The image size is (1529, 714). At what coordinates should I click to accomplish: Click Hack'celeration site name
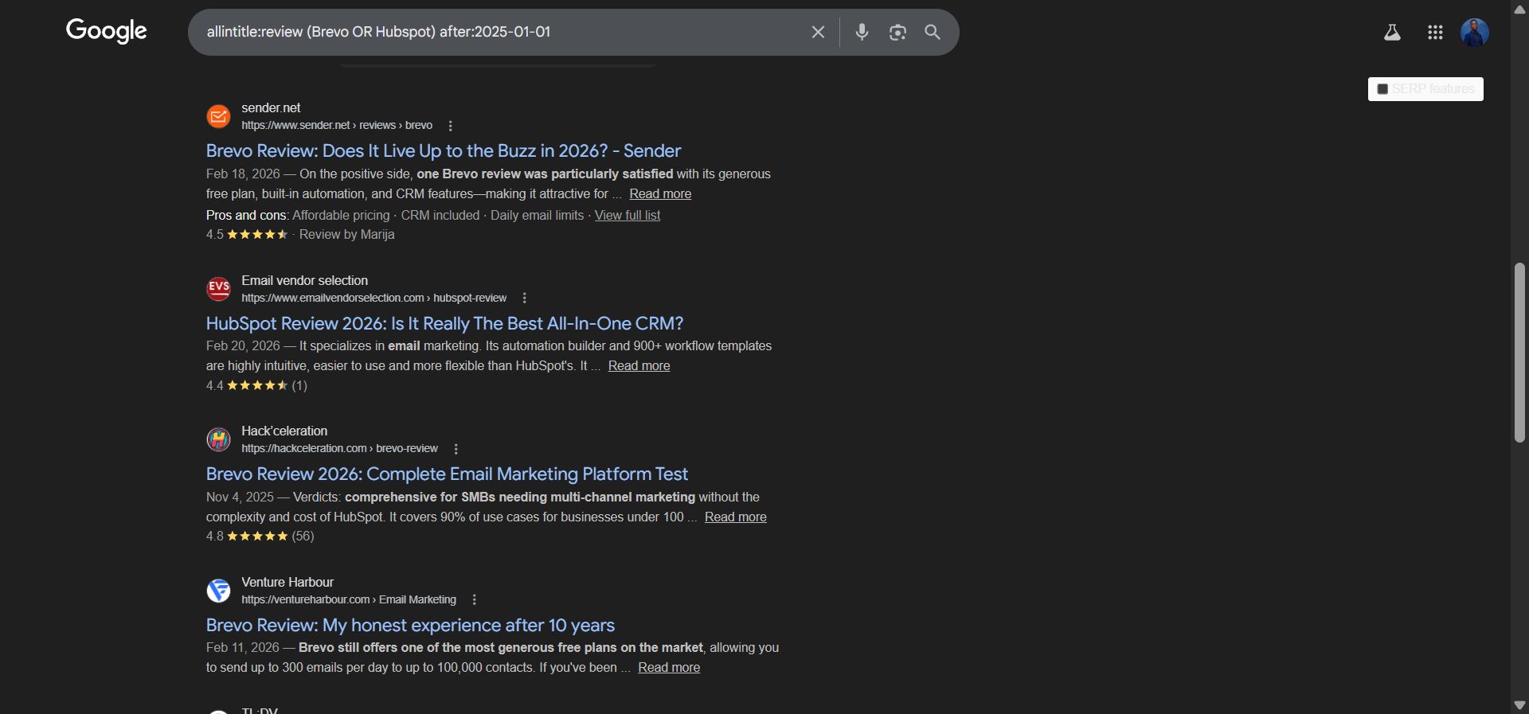(284, 431)
